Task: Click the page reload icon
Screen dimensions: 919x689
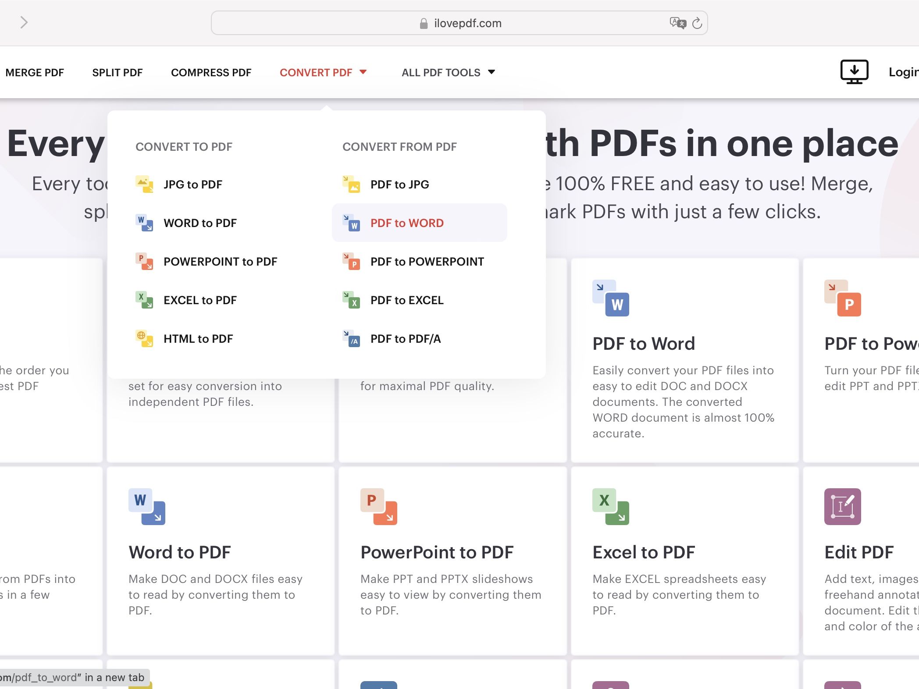Action: [x=697, y=23]
